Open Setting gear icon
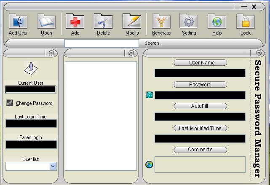270x185 pixels. [189, 21]
